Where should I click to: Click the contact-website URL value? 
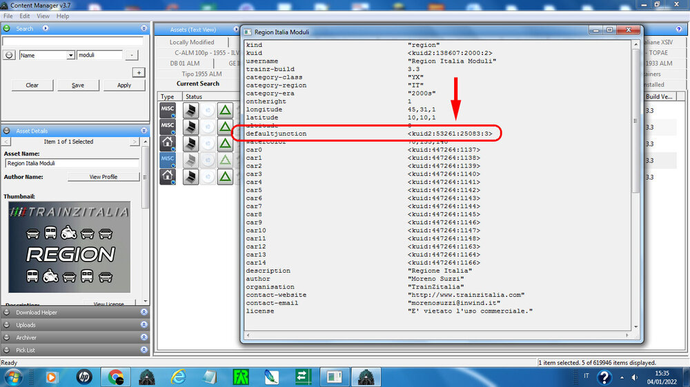point(466,295)
